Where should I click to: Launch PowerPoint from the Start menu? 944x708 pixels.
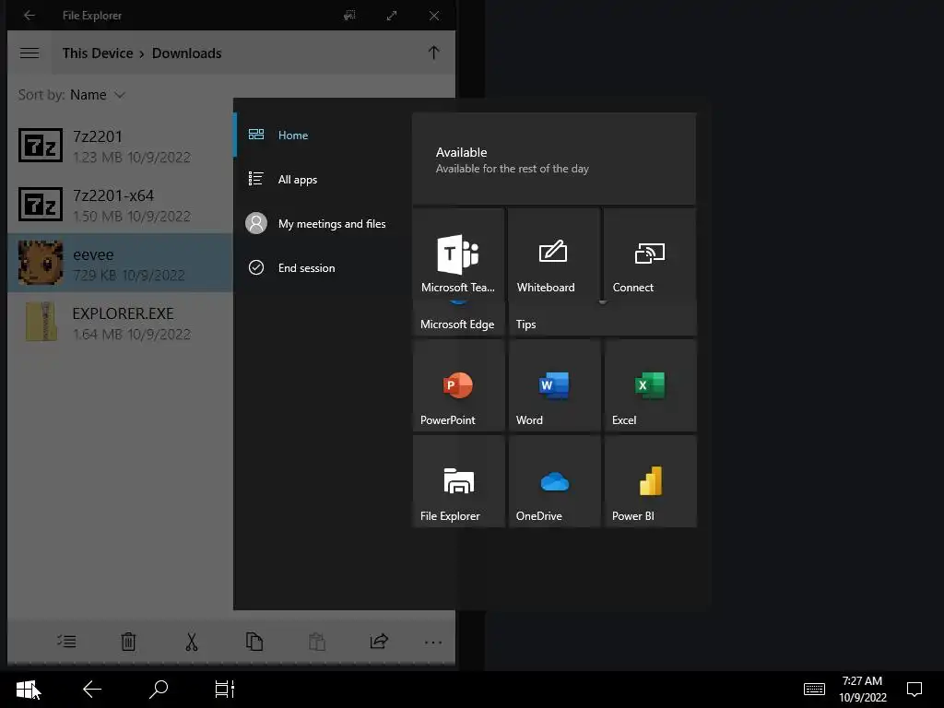click(x=458, y=385)
